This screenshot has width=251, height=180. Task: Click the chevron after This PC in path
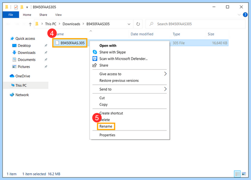(59, 24)
